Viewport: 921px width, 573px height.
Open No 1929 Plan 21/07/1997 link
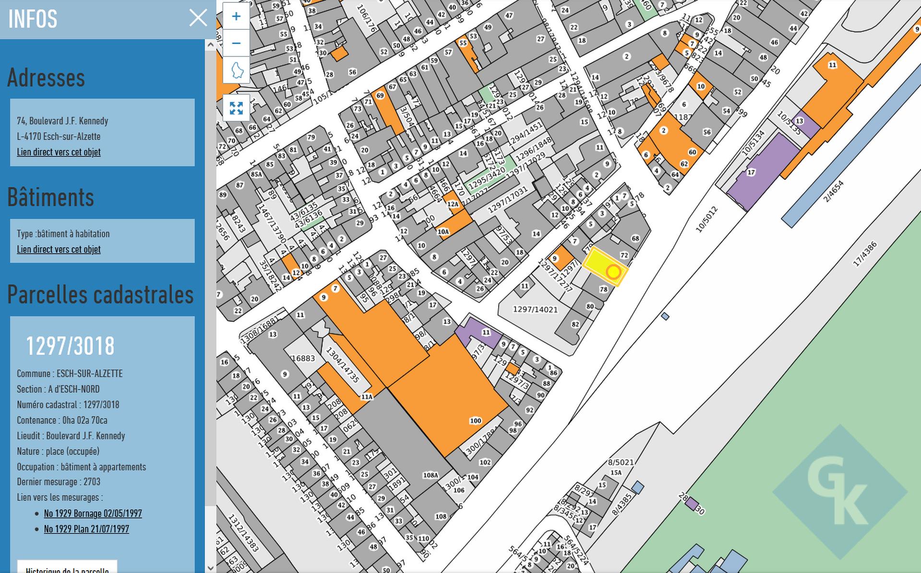(86, 529)
